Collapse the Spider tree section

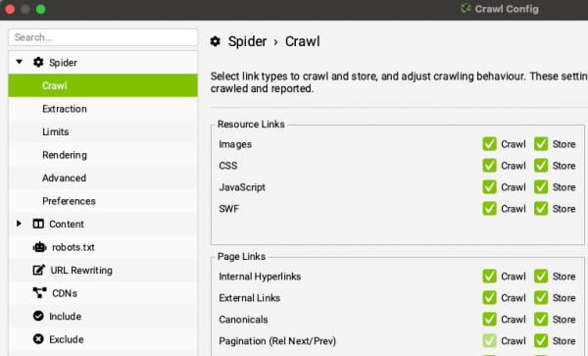tap(20, 62)
